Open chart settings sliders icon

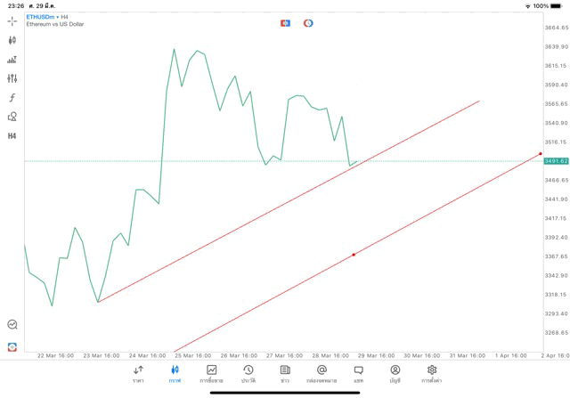click(x=12, y=78)
